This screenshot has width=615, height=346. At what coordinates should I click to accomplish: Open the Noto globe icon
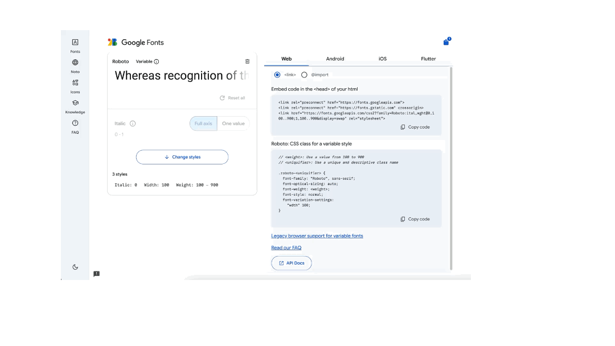pyautogui.click(x=75, y=63)
